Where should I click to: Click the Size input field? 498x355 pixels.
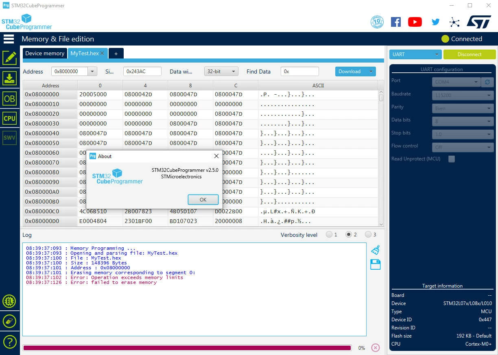tap(142, 71)
